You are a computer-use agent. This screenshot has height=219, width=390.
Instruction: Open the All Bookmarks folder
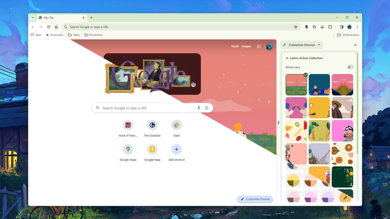pyautogui.click(x=348, y=35)
